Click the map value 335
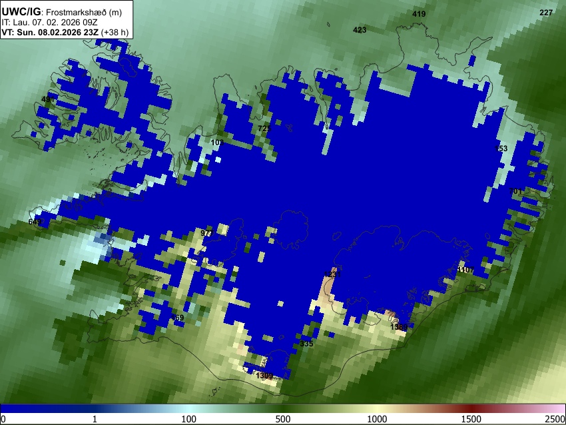The image size is (566, 425). point(306,344)
